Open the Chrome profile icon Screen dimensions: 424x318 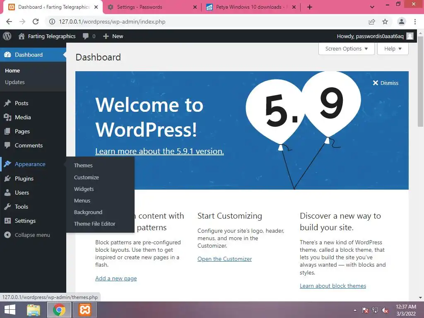tap(402, 22)
